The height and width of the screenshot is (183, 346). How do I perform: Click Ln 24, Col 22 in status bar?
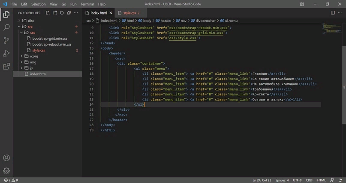(x=262, y=180)
